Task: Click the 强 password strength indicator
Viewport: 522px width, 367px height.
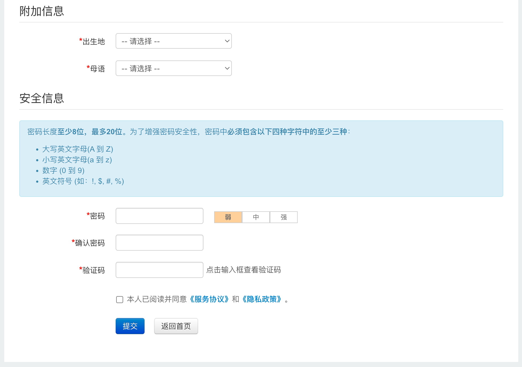Action: [x=284, y=217]
